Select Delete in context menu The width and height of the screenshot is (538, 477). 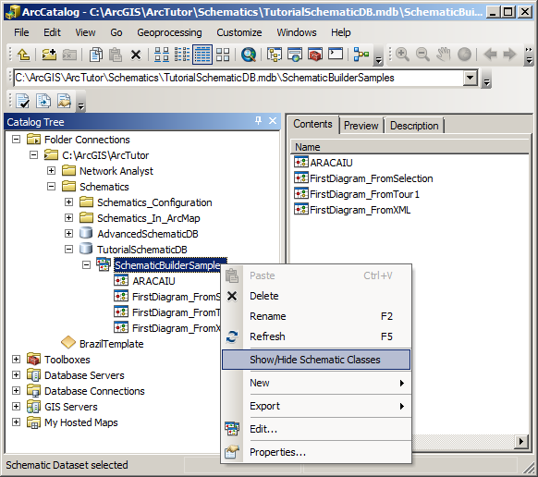[x=316, y=296]
